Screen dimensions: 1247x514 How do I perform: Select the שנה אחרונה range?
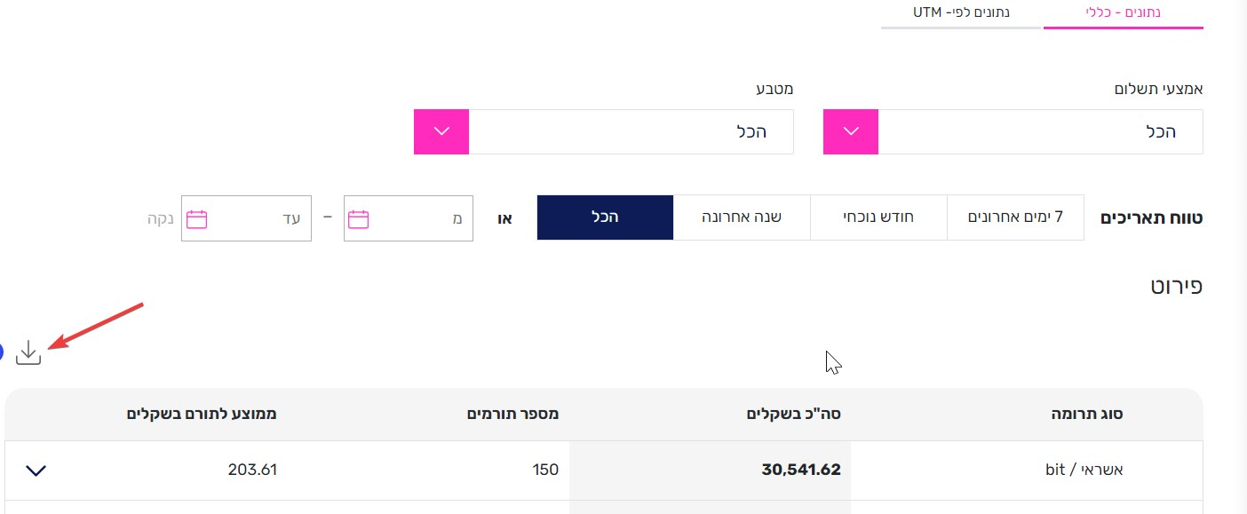coord(742,217)
